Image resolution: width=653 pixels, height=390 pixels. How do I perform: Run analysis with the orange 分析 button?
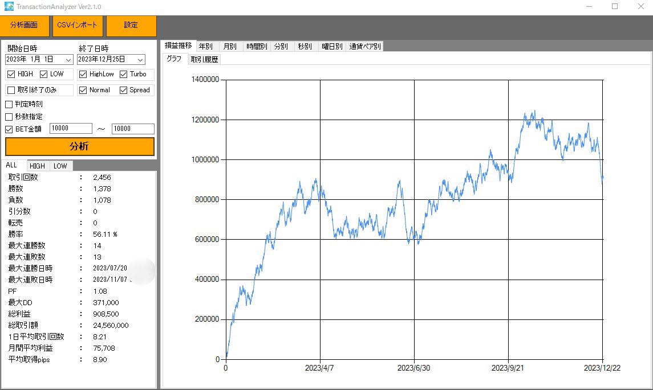tap(79, 146)
